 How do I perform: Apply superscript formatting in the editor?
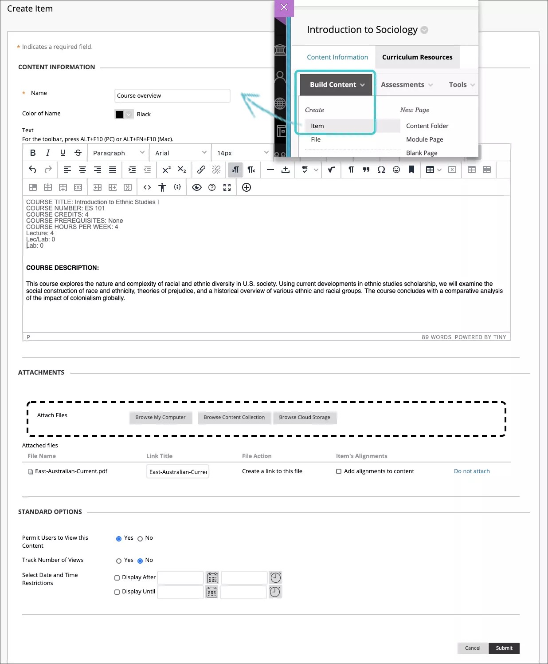(x=166, y=170)
